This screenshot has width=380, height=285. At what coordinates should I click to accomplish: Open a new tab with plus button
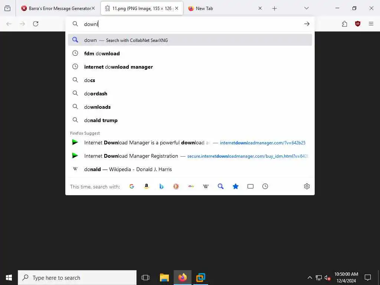point(274,9)
